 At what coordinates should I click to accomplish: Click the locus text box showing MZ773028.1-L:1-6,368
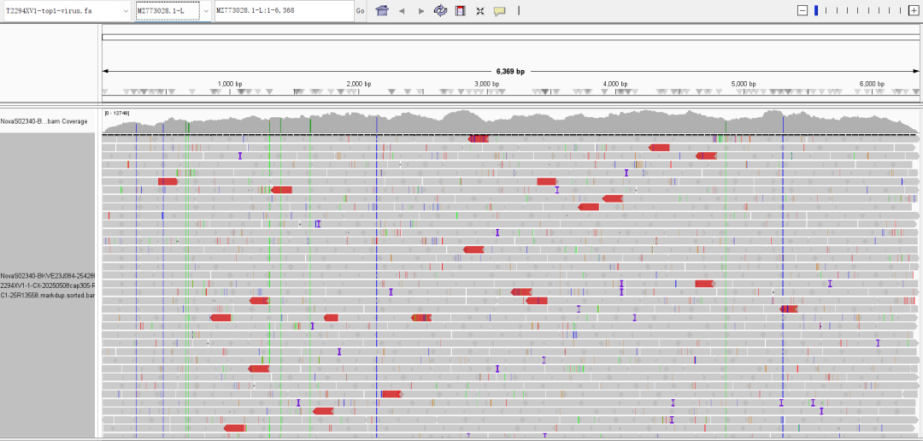click(x=282, y=11)
